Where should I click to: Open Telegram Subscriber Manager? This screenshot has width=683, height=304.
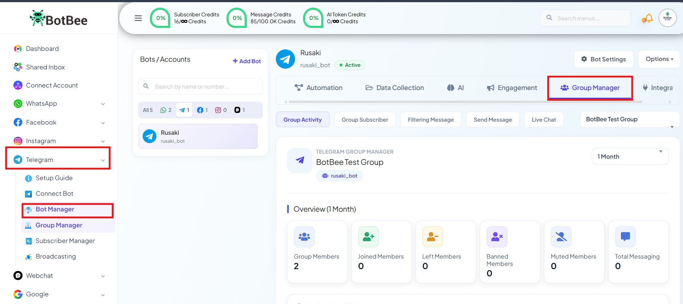(65, 241)
